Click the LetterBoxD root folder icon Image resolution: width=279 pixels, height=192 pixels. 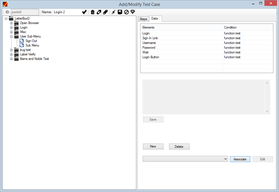click(11, 18)
